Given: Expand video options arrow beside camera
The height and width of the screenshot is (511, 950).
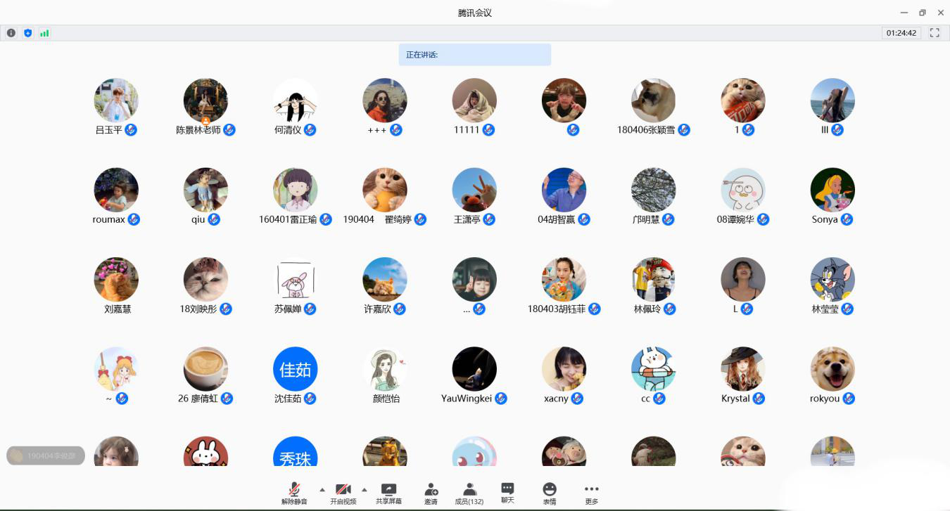Looking at the screenshot, I should point(365,489).
